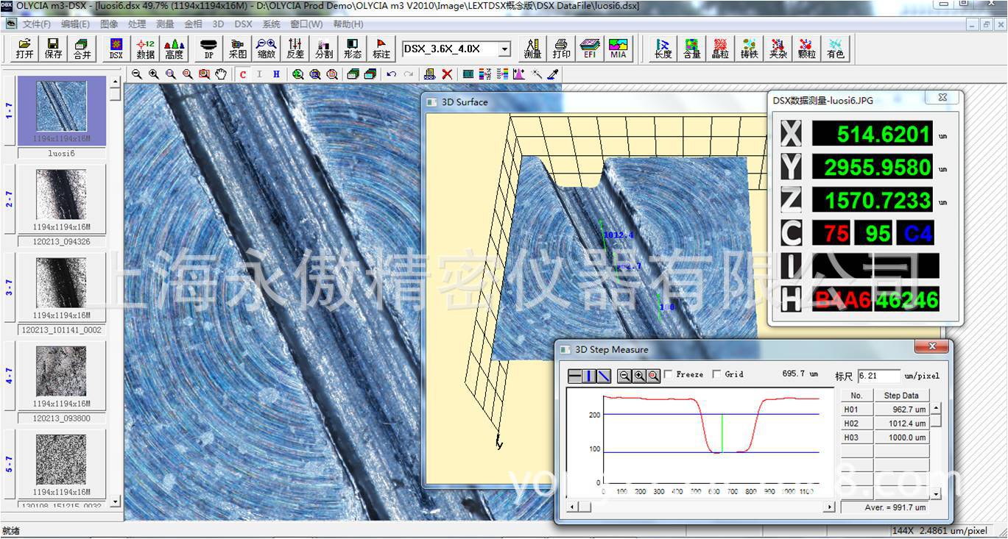Screen dimensions: 1008x539
Task: Open the MIA tool
Action: [x=618, y=49]
